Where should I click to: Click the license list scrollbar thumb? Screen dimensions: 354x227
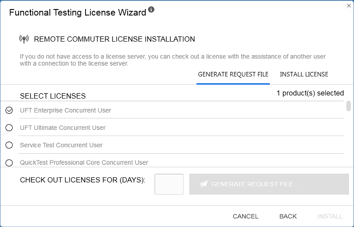point(348,106)
